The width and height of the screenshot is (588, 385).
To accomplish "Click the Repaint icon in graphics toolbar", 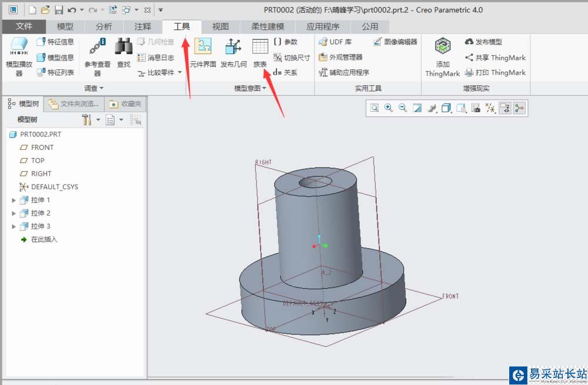I will click(x=417, y=108).
